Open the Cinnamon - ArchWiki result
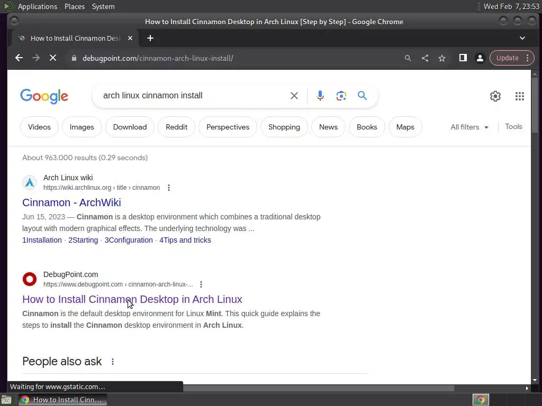542x406 pixels. coord(71,202)
